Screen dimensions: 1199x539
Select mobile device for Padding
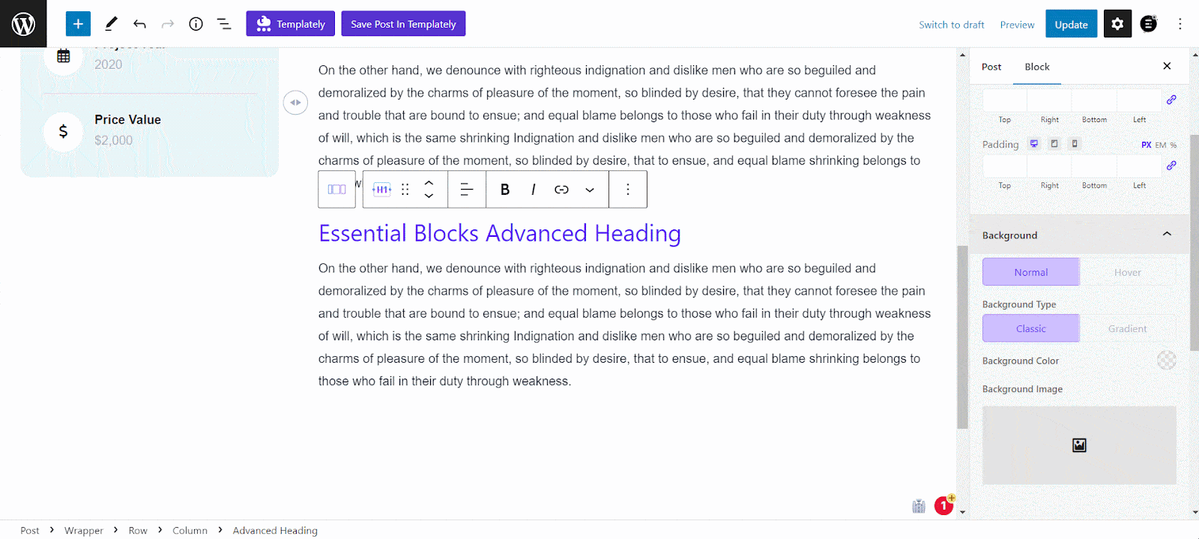pyautogui.click(x=1075, y=143)
